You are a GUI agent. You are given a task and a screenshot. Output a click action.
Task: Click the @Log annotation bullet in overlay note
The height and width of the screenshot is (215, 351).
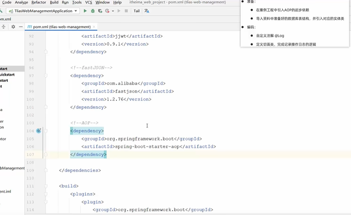[x=270, y=36]
